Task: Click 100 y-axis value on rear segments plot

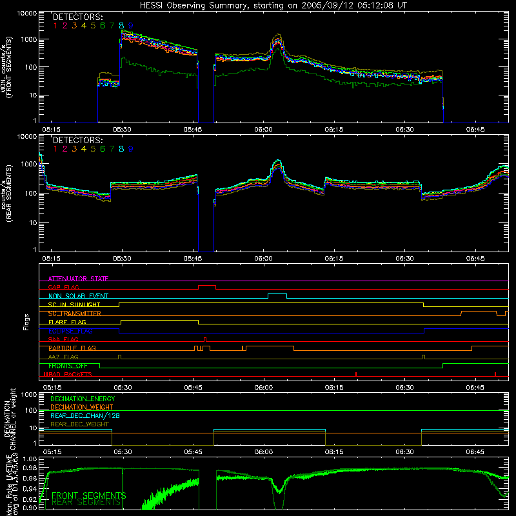Action: (x=30, y=193)
